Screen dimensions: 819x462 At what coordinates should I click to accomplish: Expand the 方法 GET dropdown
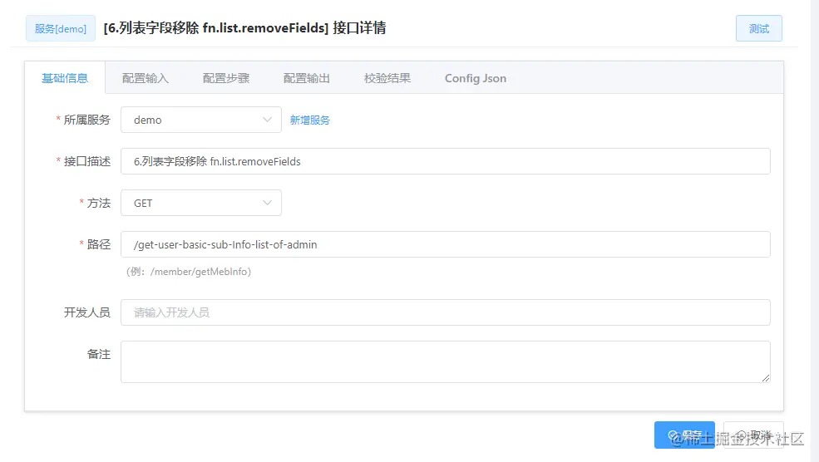[201, 203]
